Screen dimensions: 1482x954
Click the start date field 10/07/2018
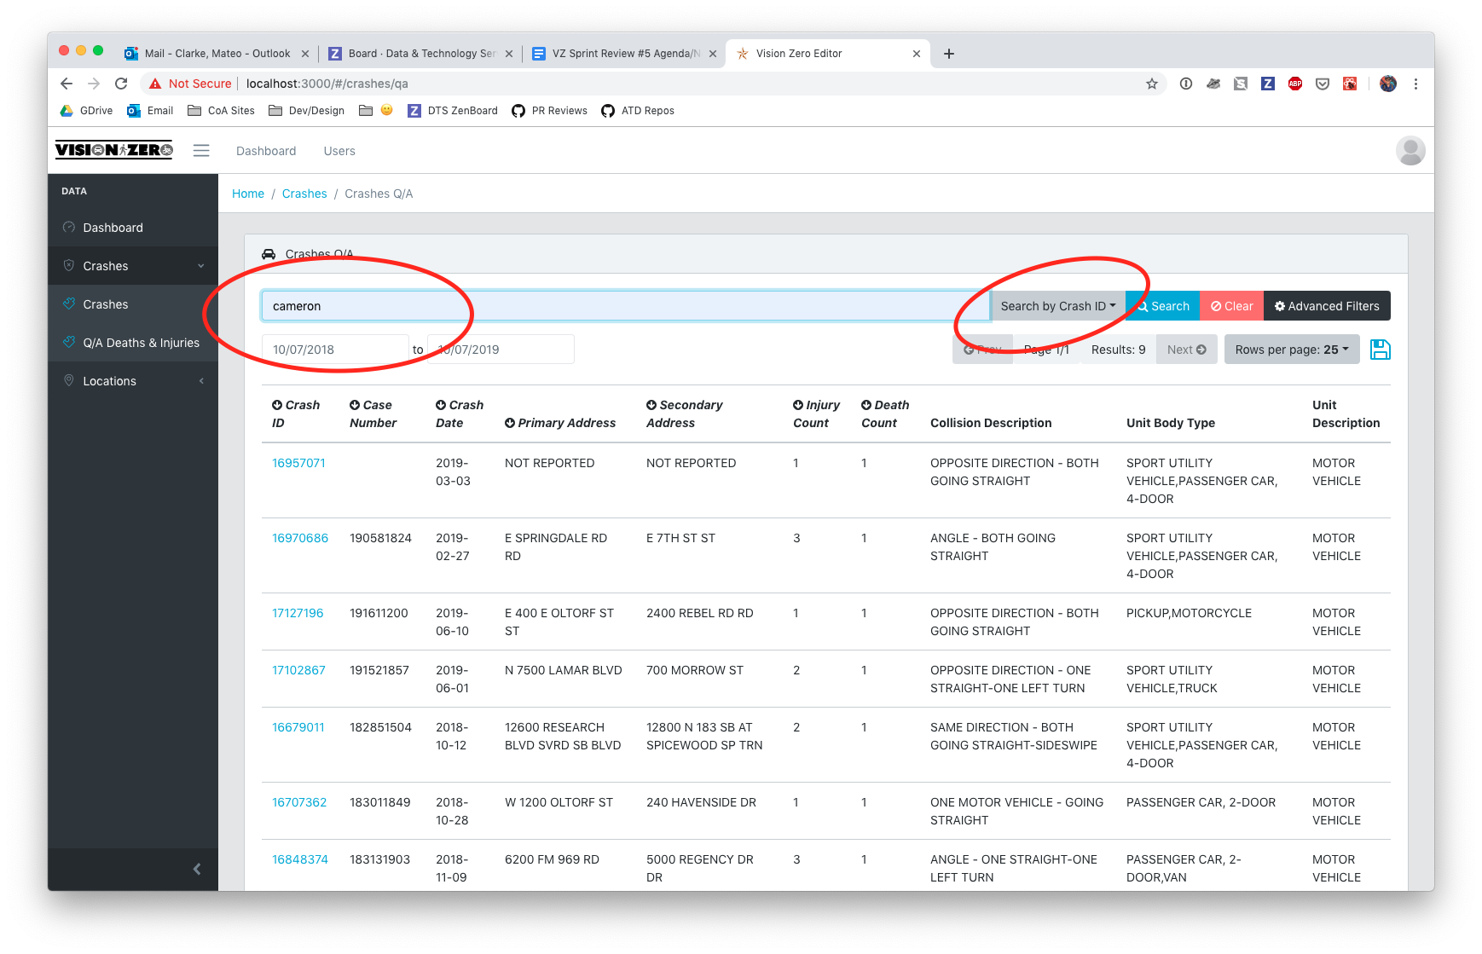point(335,350)
